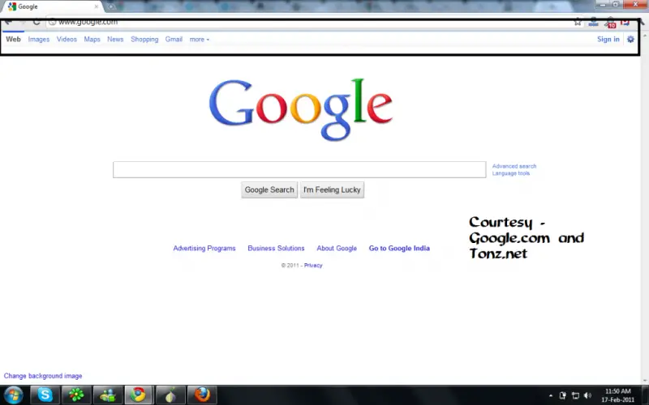Open Skype from the taskbar
This screenshot has height=405, width=649.
45,395
